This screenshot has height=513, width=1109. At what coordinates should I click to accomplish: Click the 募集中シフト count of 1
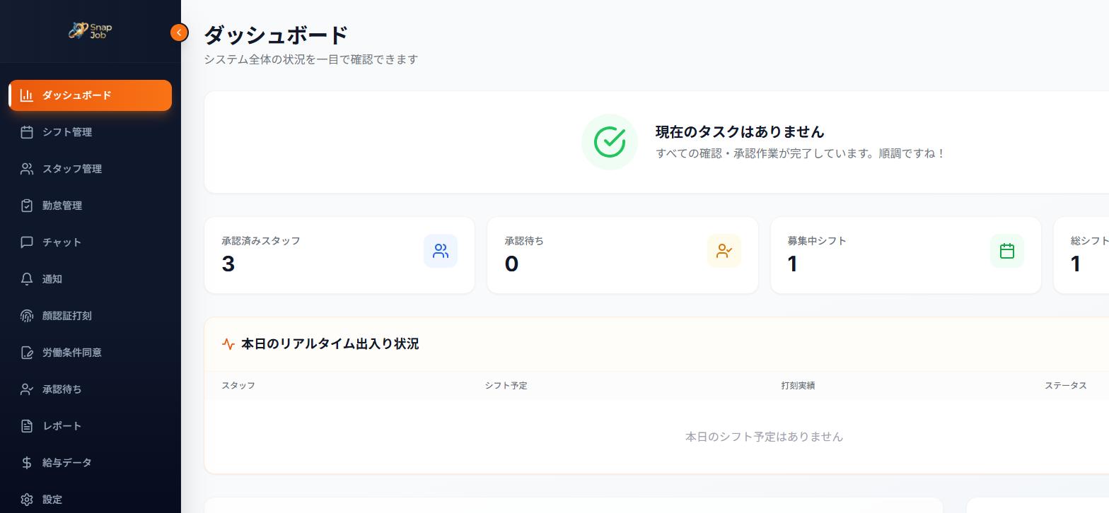tap(792, 264)
